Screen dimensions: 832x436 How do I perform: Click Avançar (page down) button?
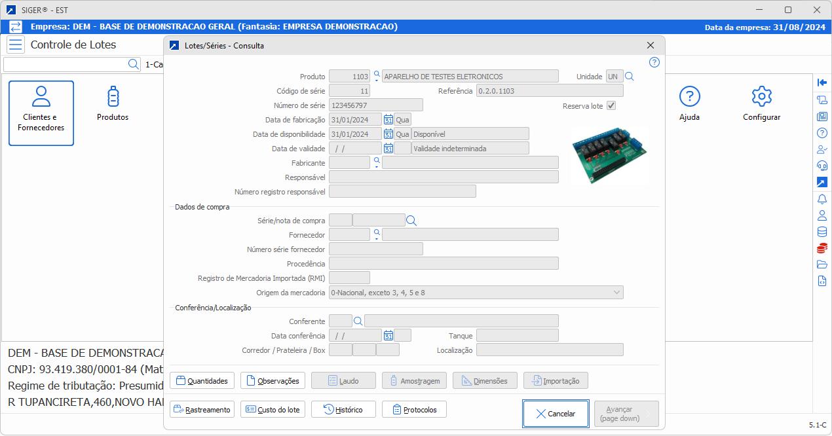[626, 414]
